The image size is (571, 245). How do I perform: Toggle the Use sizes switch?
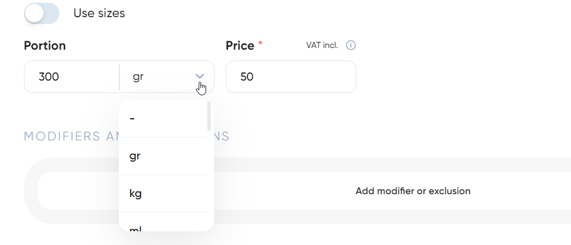coord(42,13)
